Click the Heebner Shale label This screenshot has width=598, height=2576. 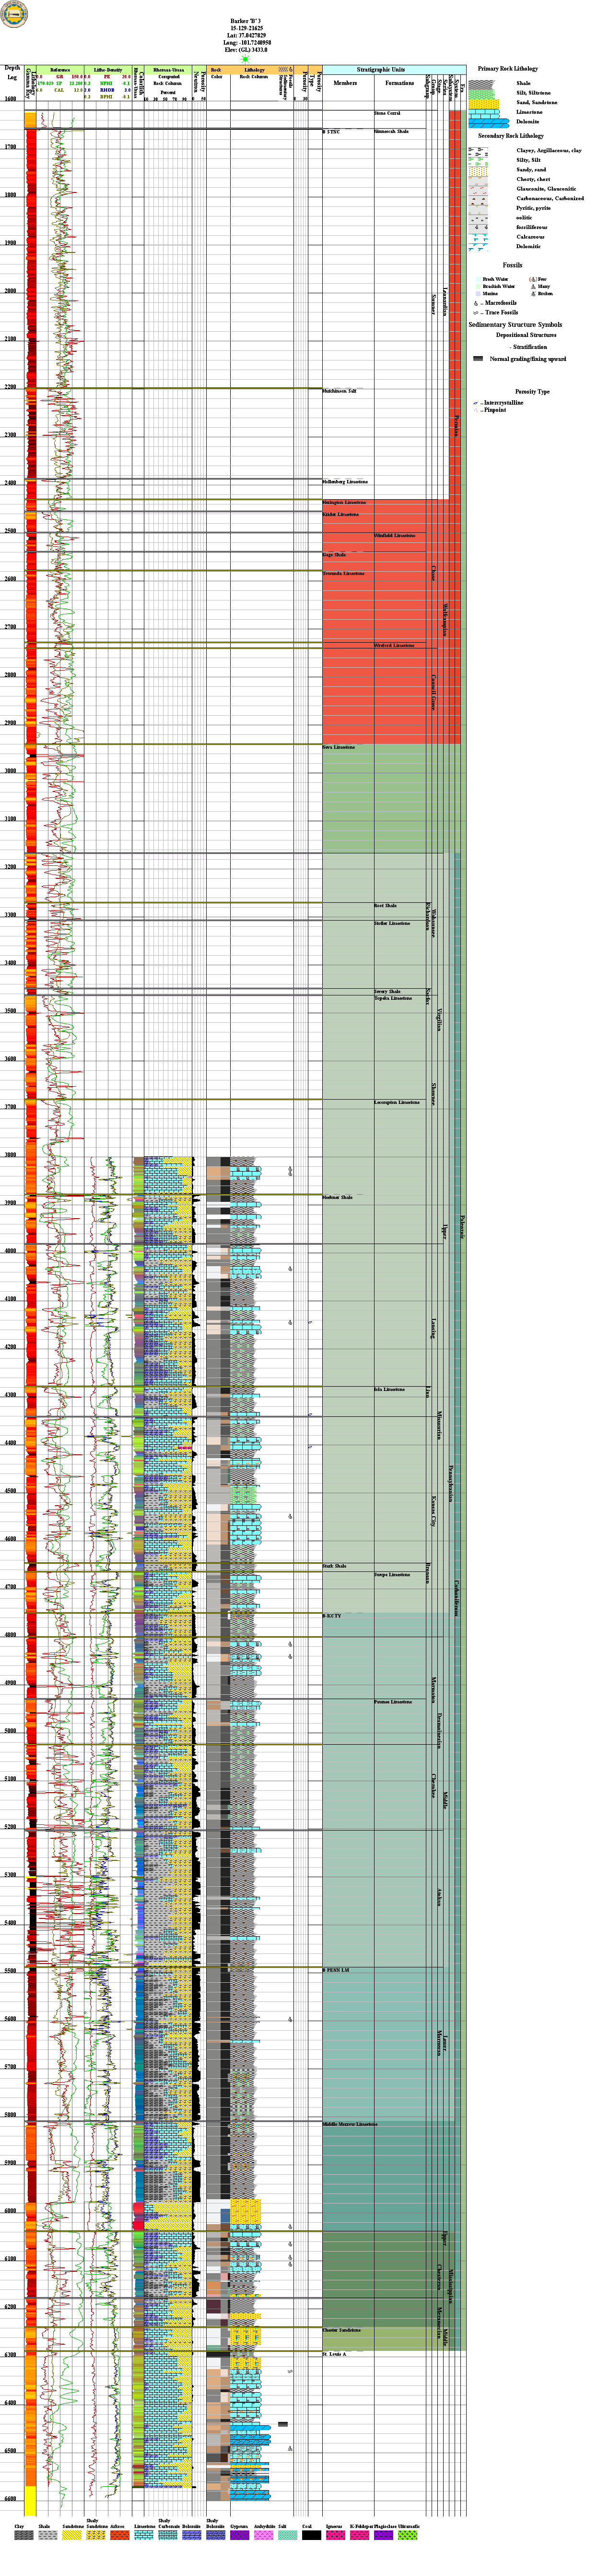coord(338,1197)
